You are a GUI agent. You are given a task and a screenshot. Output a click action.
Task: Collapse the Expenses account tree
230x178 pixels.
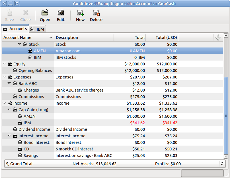(4, 76)
